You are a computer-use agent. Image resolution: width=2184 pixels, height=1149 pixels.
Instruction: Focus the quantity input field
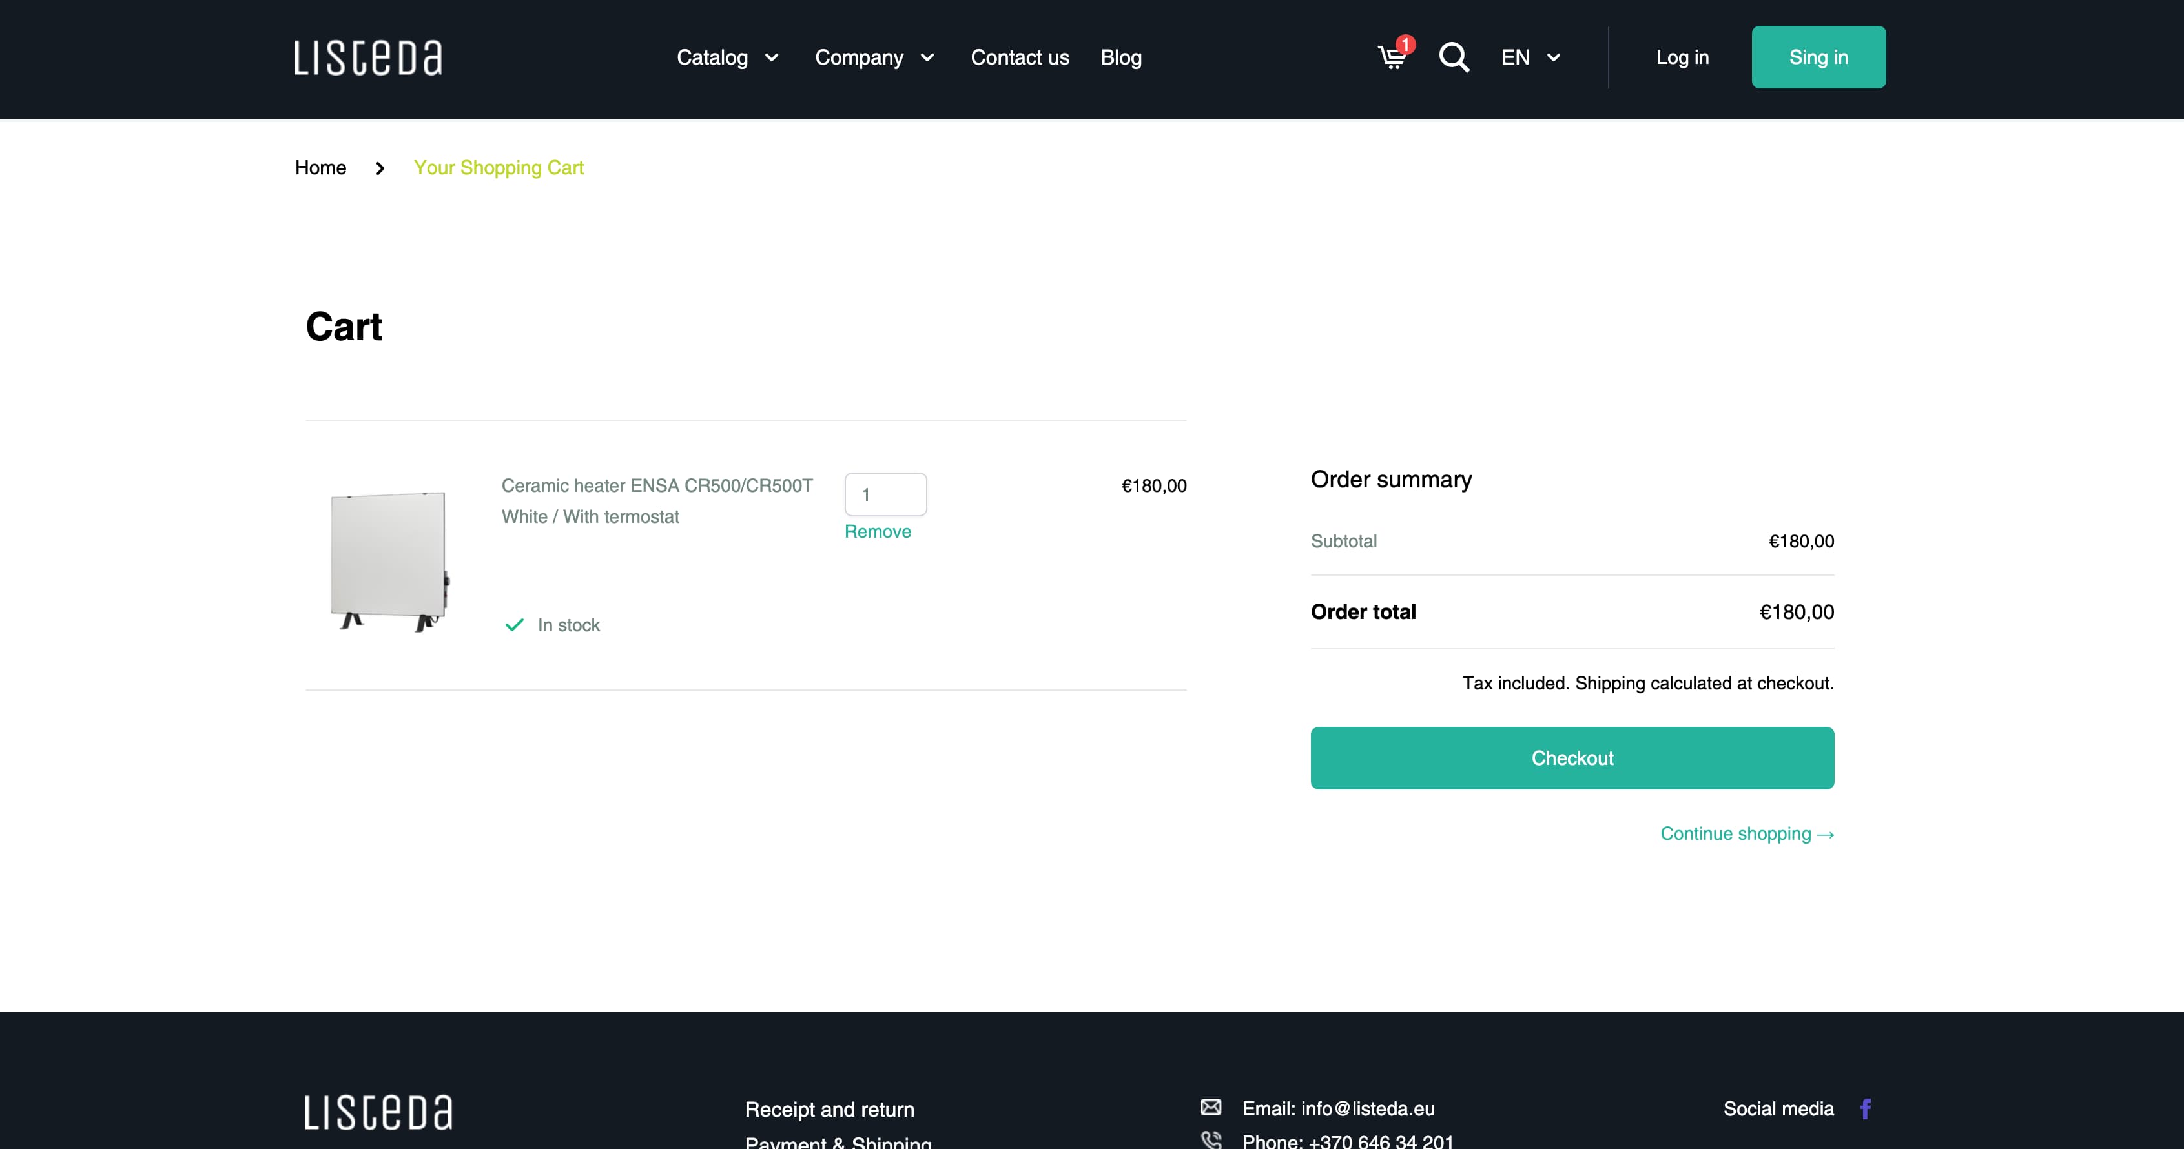(885, 494)
